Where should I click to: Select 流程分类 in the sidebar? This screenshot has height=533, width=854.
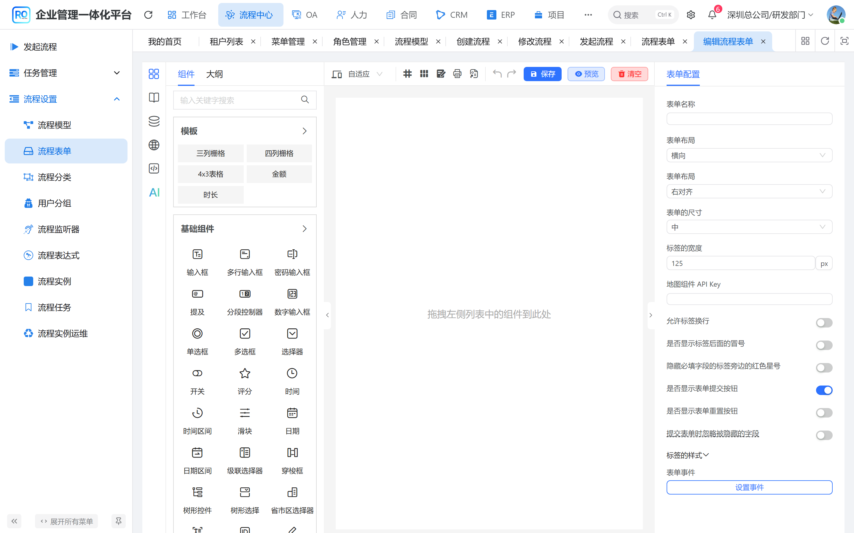[x=66, y=177]
